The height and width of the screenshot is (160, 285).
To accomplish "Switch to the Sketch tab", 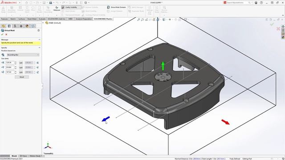I will (13, 19).
